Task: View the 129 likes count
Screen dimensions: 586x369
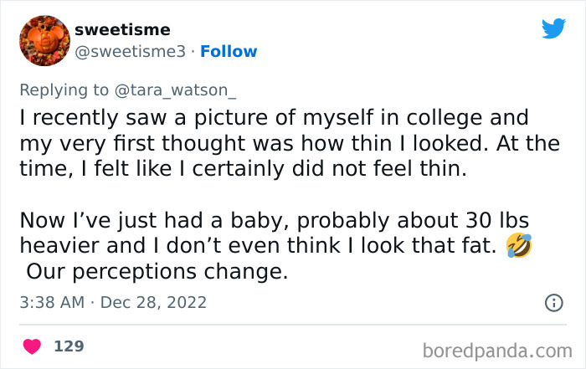Action: [x=69, y=346]
